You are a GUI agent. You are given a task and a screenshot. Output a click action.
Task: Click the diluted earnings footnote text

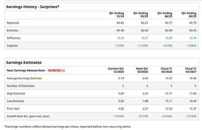68,127
